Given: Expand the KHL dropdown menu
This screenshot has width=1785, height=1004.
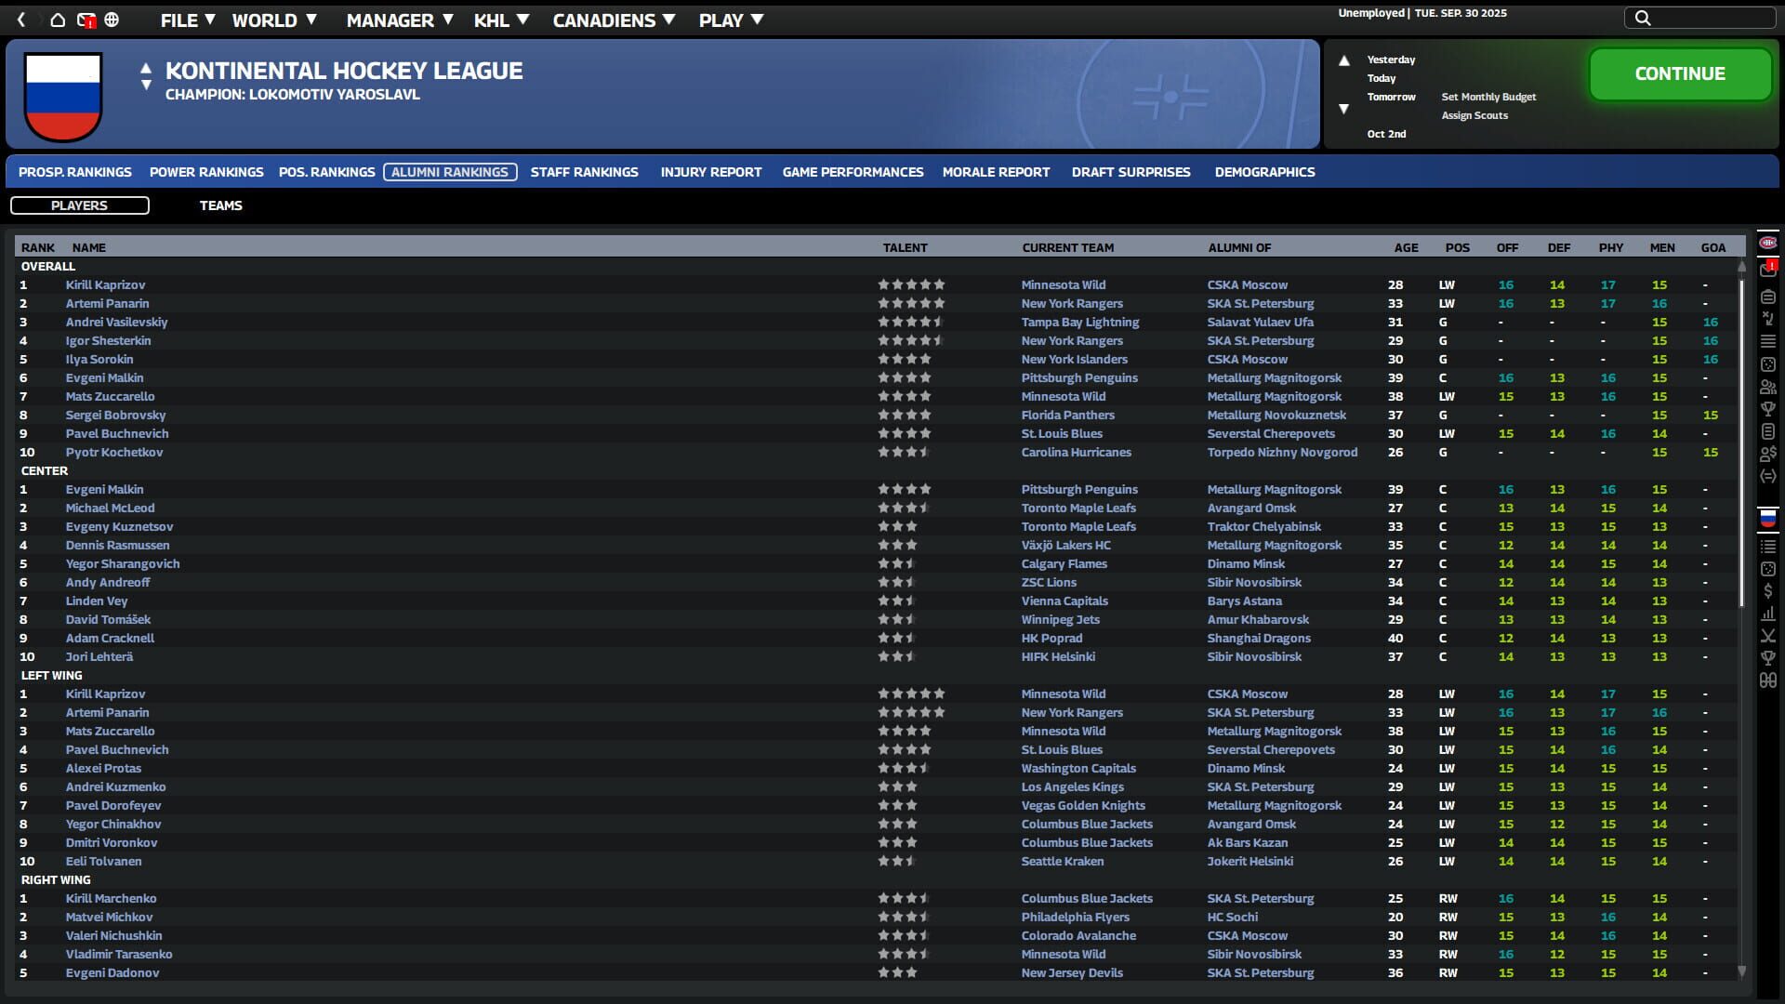Looking at the screenshot, I should [501, 20].
